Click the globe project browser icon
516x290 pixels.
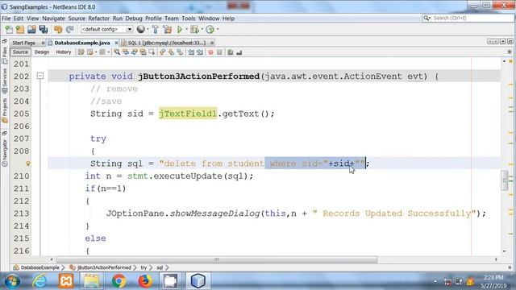140,29
